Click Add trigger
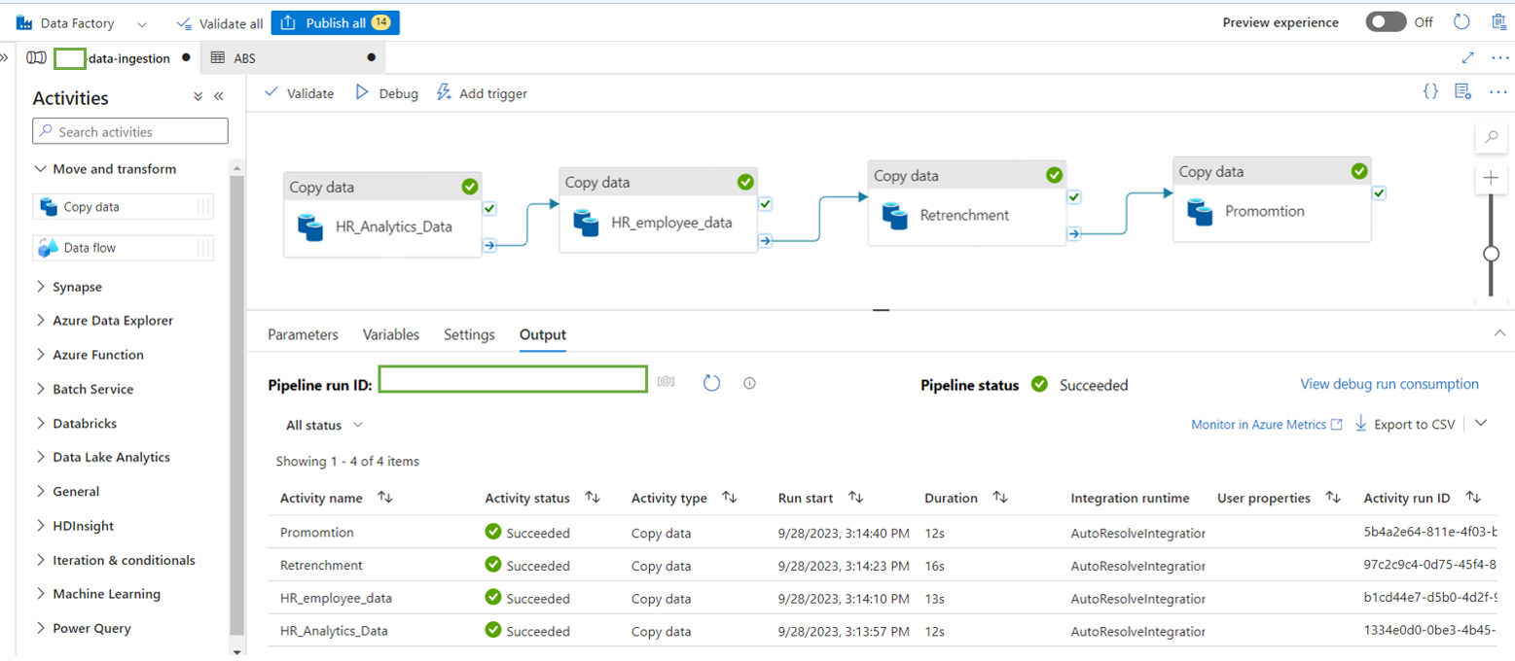Image resolution: width=1515 pixels, height=661 pixels. [x=482, y=93]
